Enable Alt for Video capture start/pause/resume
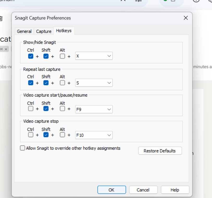212x198 pixels. tap(62, 108)
